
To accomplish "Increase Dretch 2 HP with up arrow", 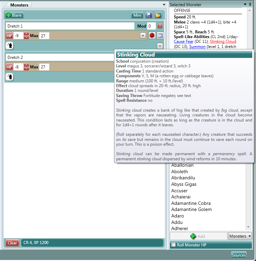I will (26, 65).
